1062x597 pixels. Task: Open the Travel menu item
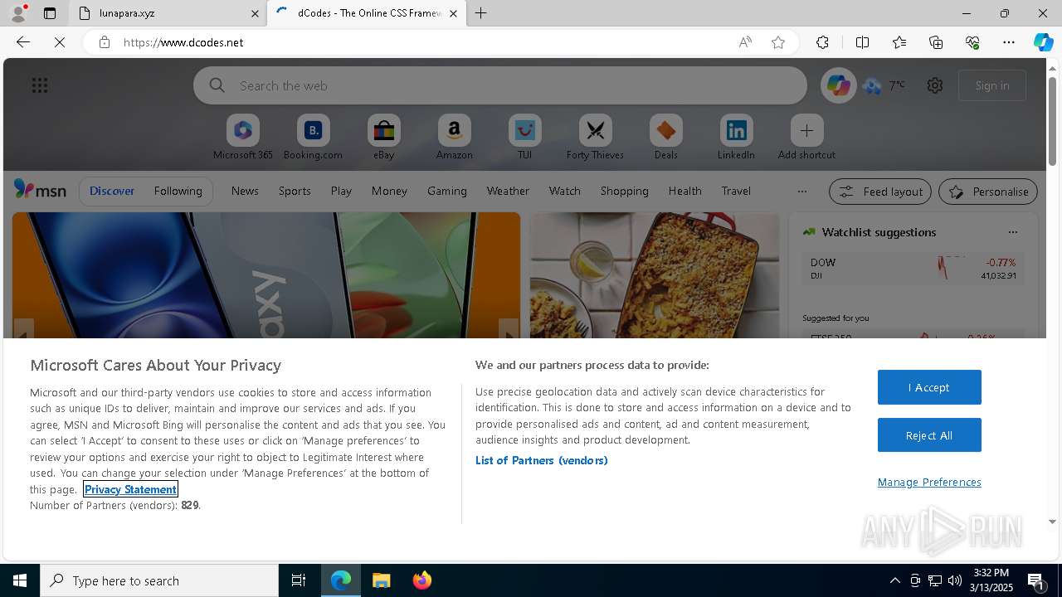[736, 191]
